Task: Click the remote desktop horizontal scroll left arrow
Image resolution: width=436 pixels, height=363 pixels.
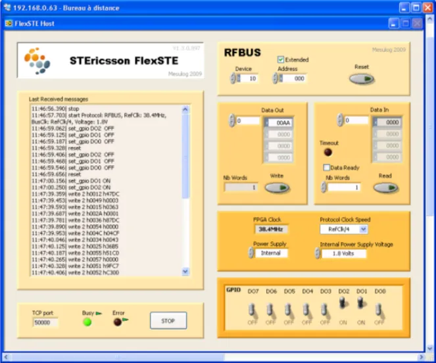Action: (x=6, y=357)
